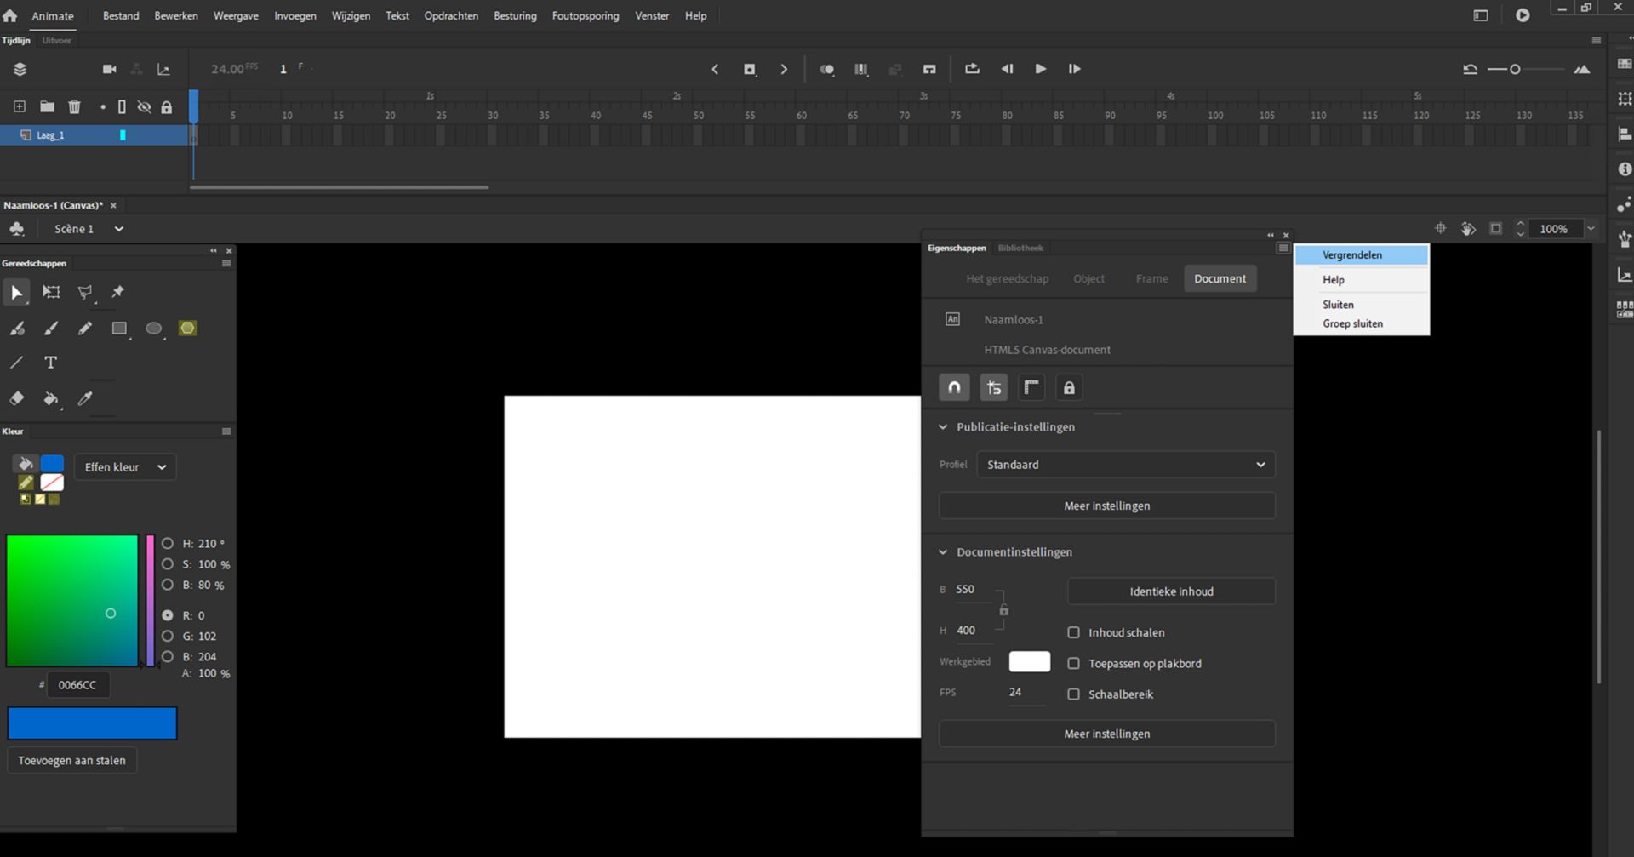This screenshot has width=1634, height=857.
Task: Open the Venster menu
Action: (x=652, y=15)
